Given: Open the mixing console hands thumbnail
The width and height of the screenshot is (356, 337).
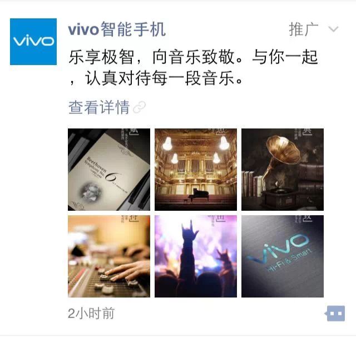Looking at the screenshot, I should click(x=109, y=256).
